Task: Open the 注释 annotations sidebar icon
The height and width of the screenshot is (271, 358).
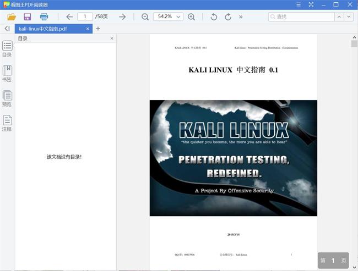Action: click(x=7, y=123)
